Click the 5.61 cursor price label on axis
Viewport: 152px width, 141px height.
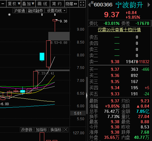tap(78, 113)
